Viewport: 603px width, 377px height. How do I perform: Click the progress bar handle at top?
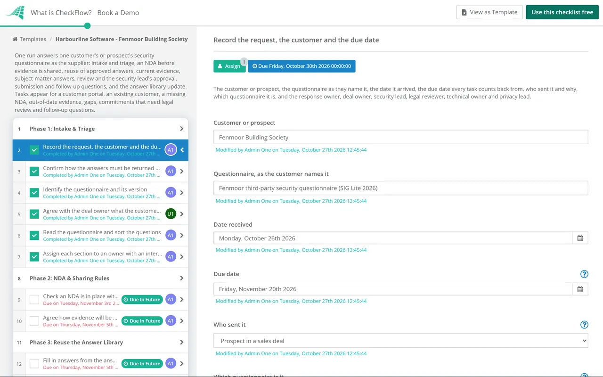(x=87, y=26)
